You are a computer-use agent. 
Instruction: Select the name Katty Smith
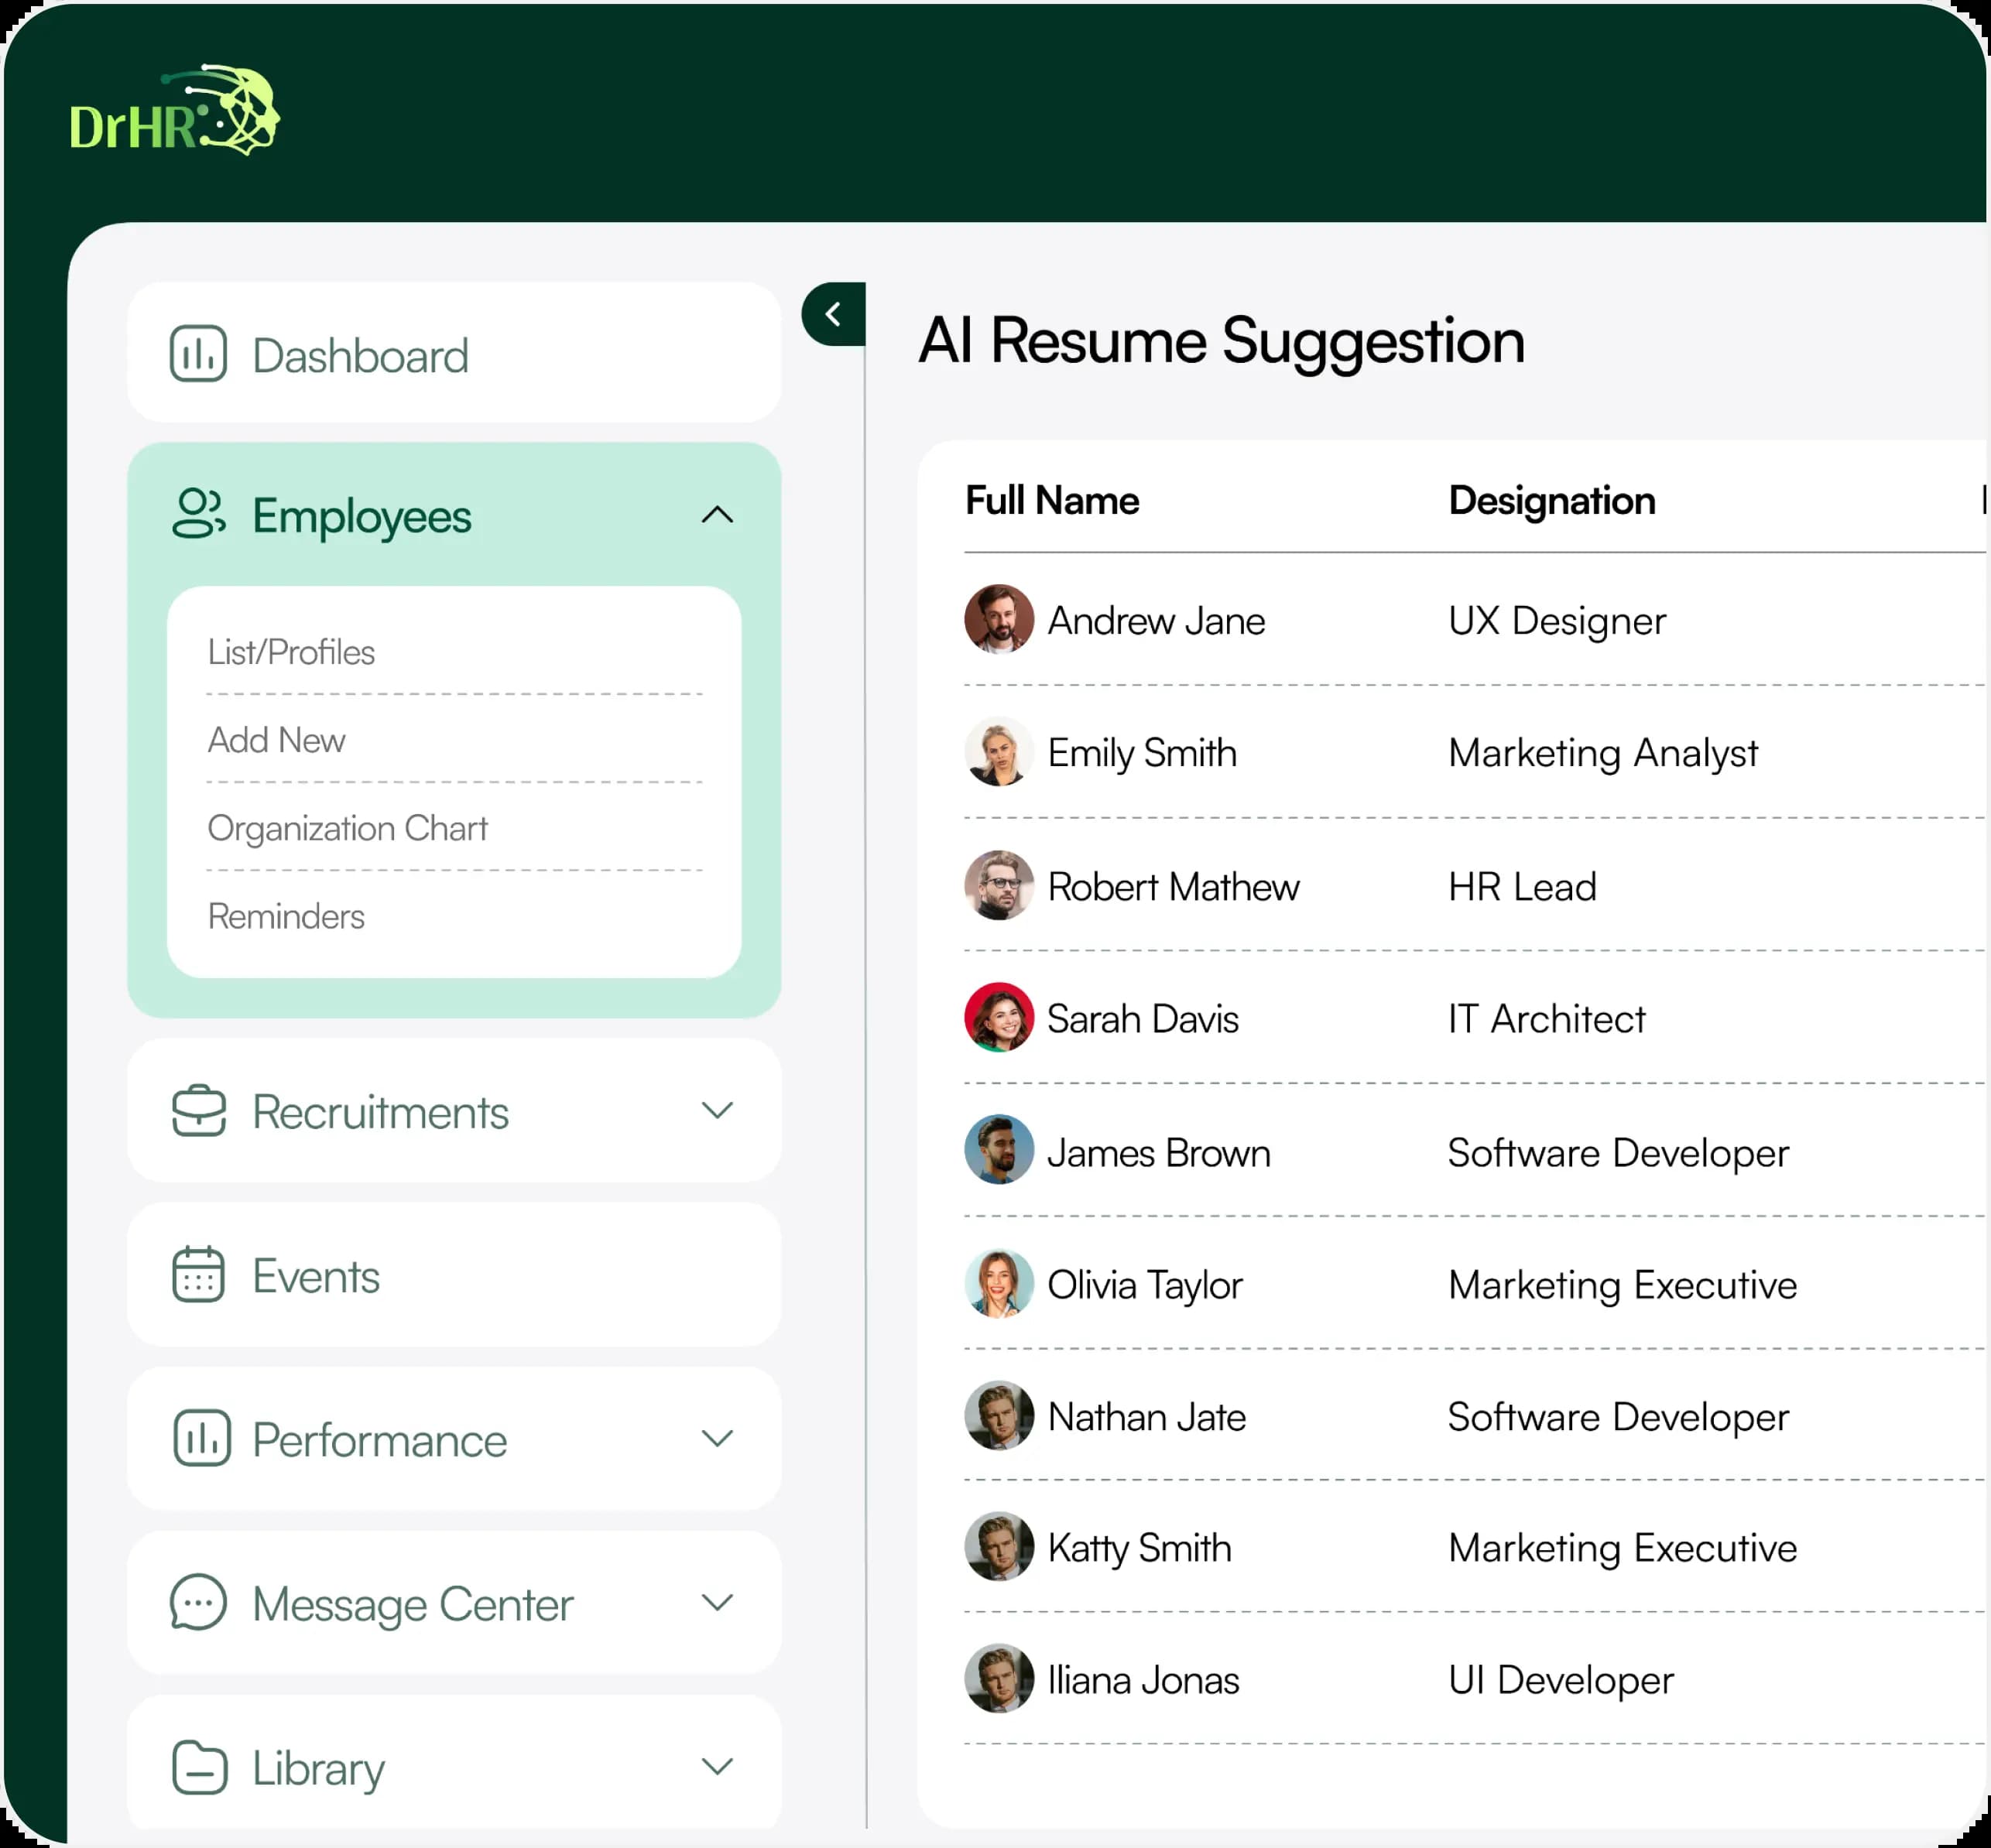pyautogui.click(x=1139, y=1549)
